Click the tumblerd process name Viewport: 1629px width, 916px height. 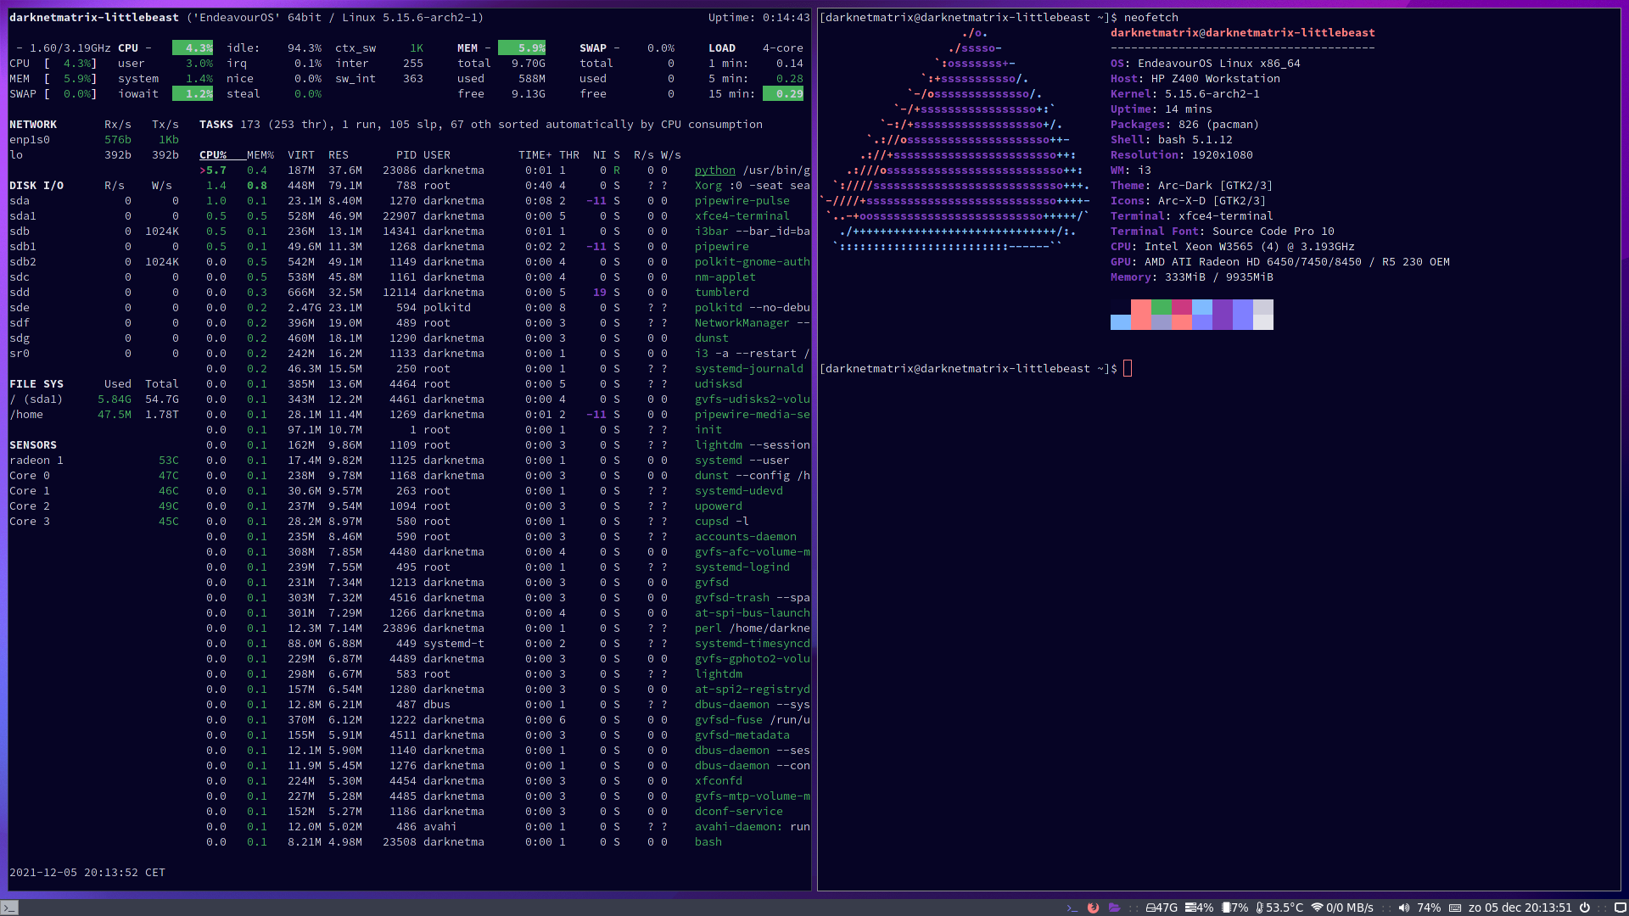coord(722,293)
